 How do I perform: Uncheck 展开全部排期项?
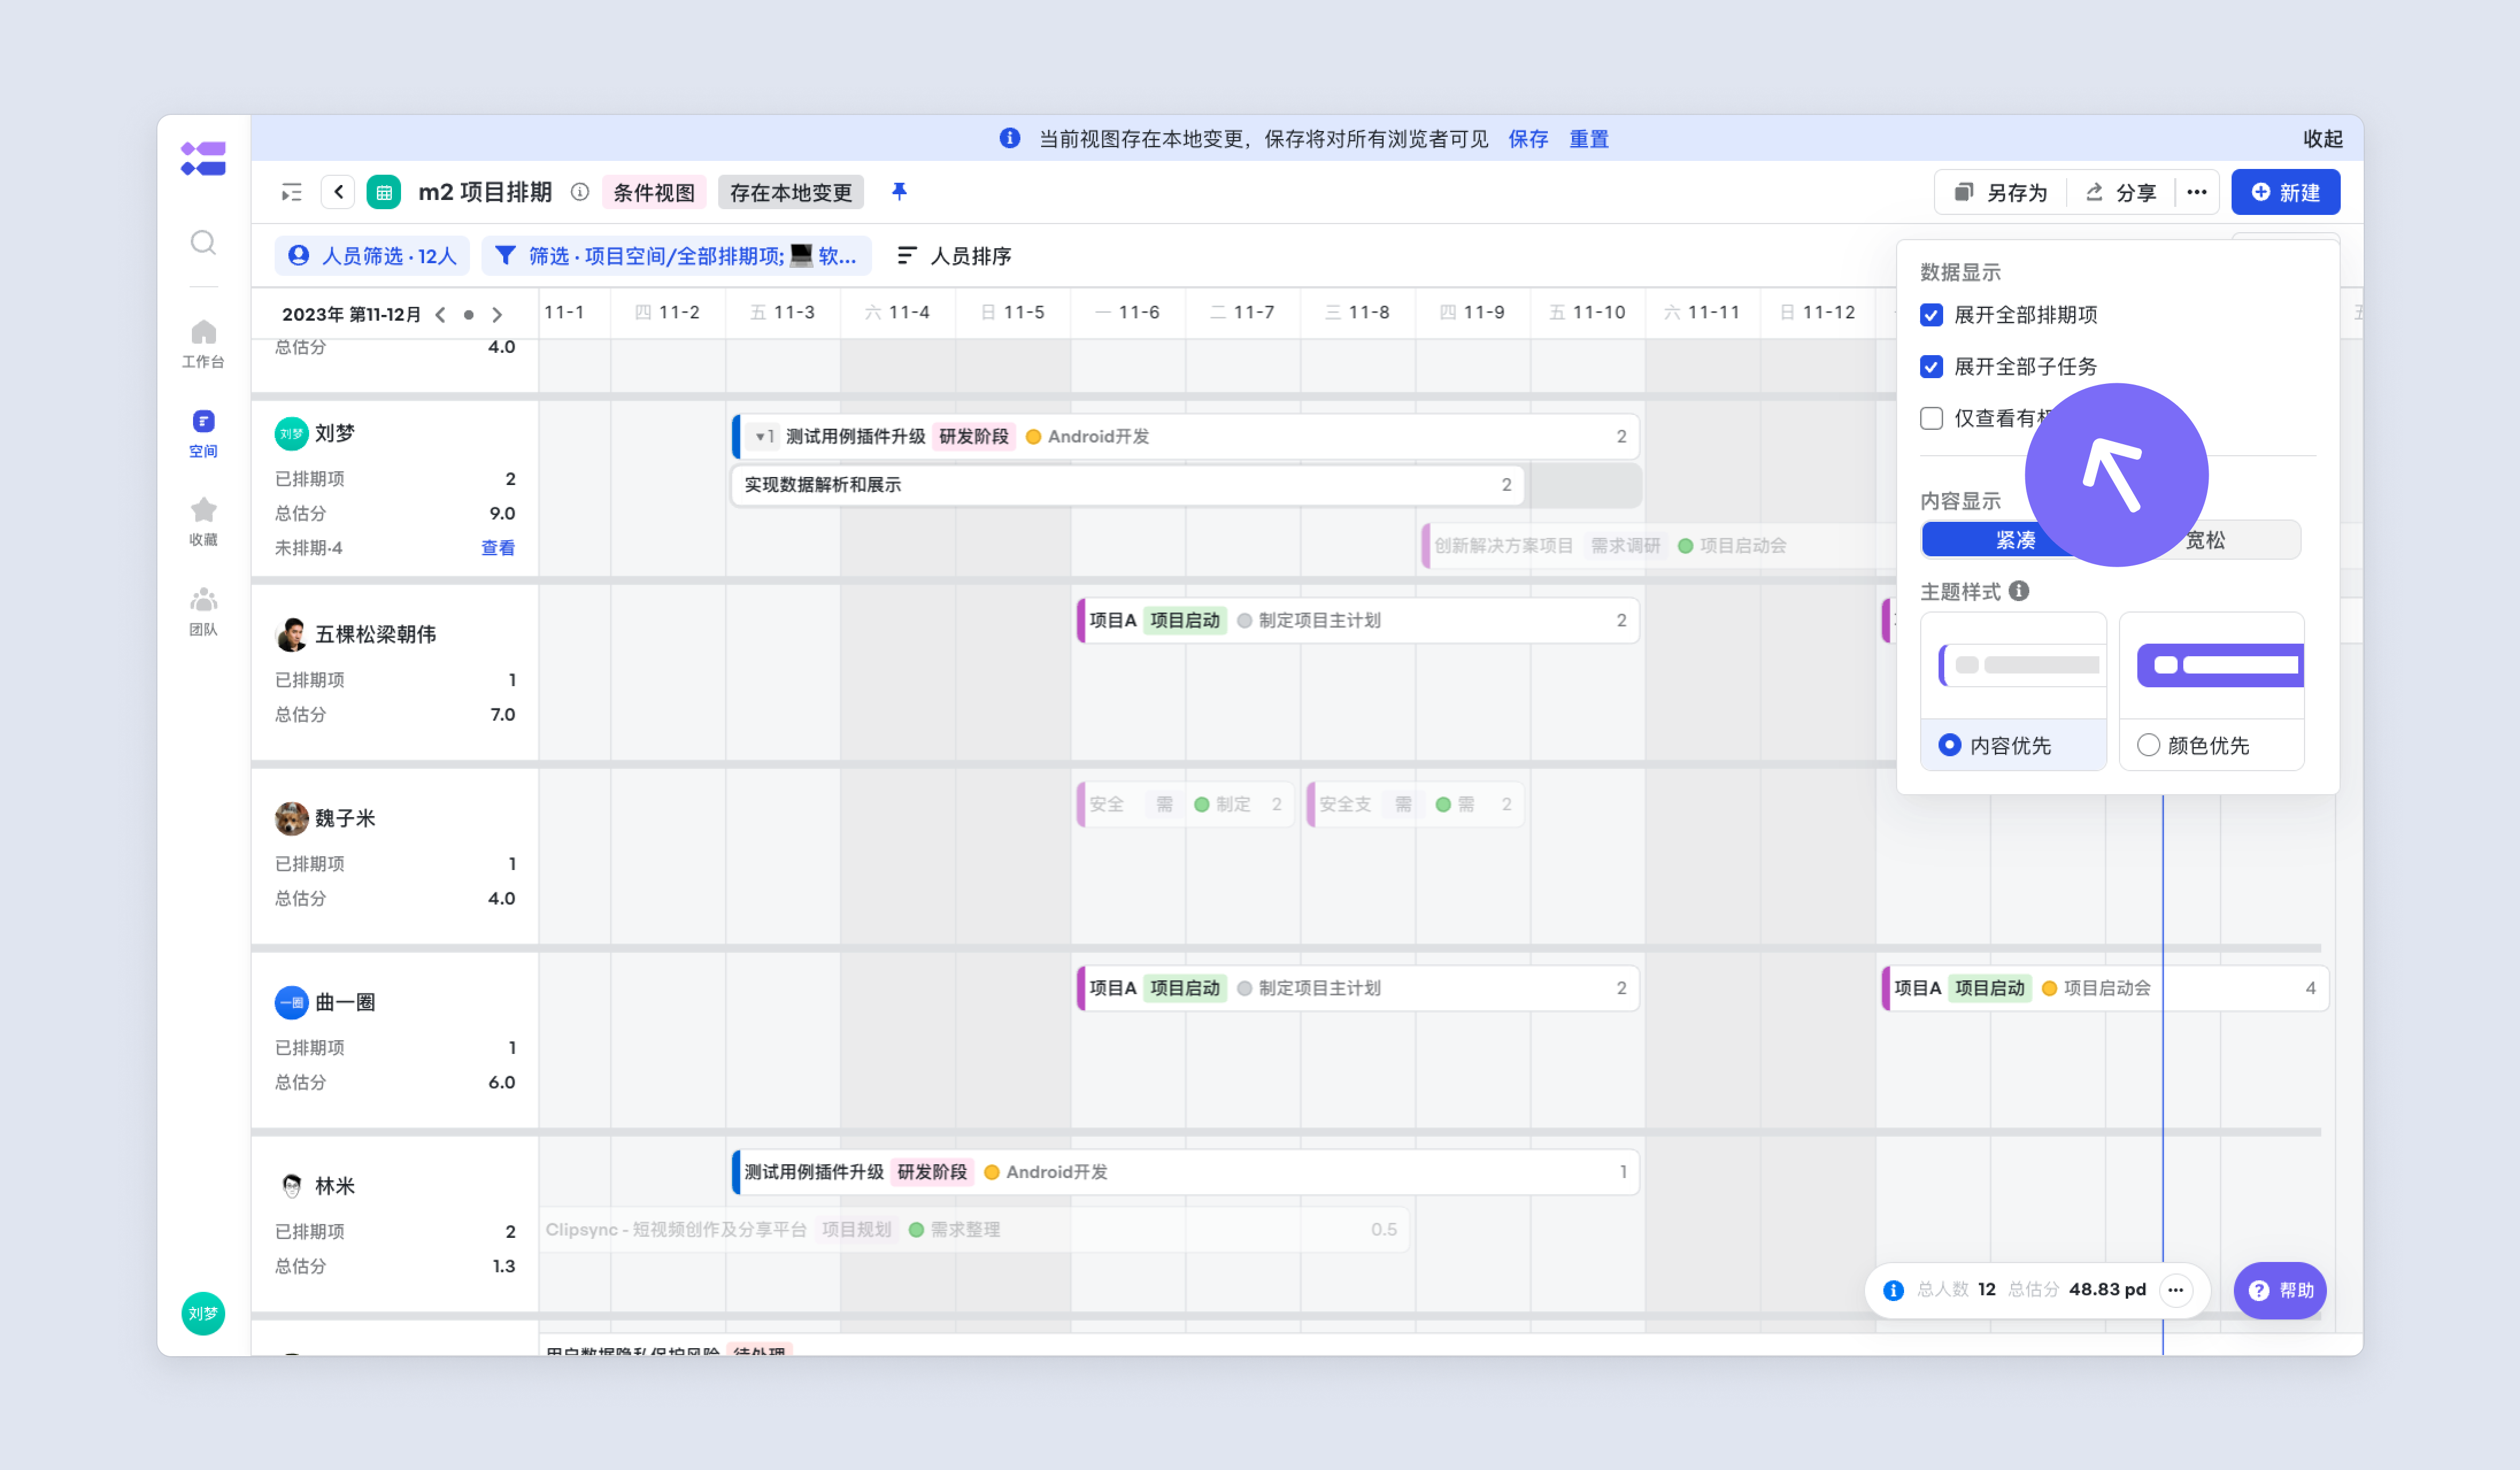click(x=1931, y=315)
